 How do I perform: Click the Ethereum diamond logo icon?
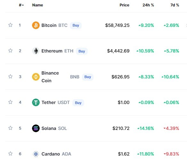coord(36,51)
